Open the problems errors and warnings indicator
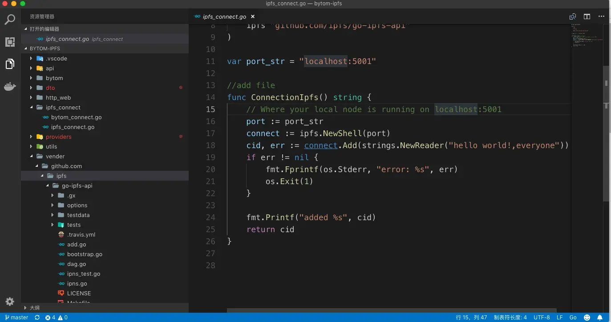The width and height of the screenshot is (611, 322). pos(56,318)
